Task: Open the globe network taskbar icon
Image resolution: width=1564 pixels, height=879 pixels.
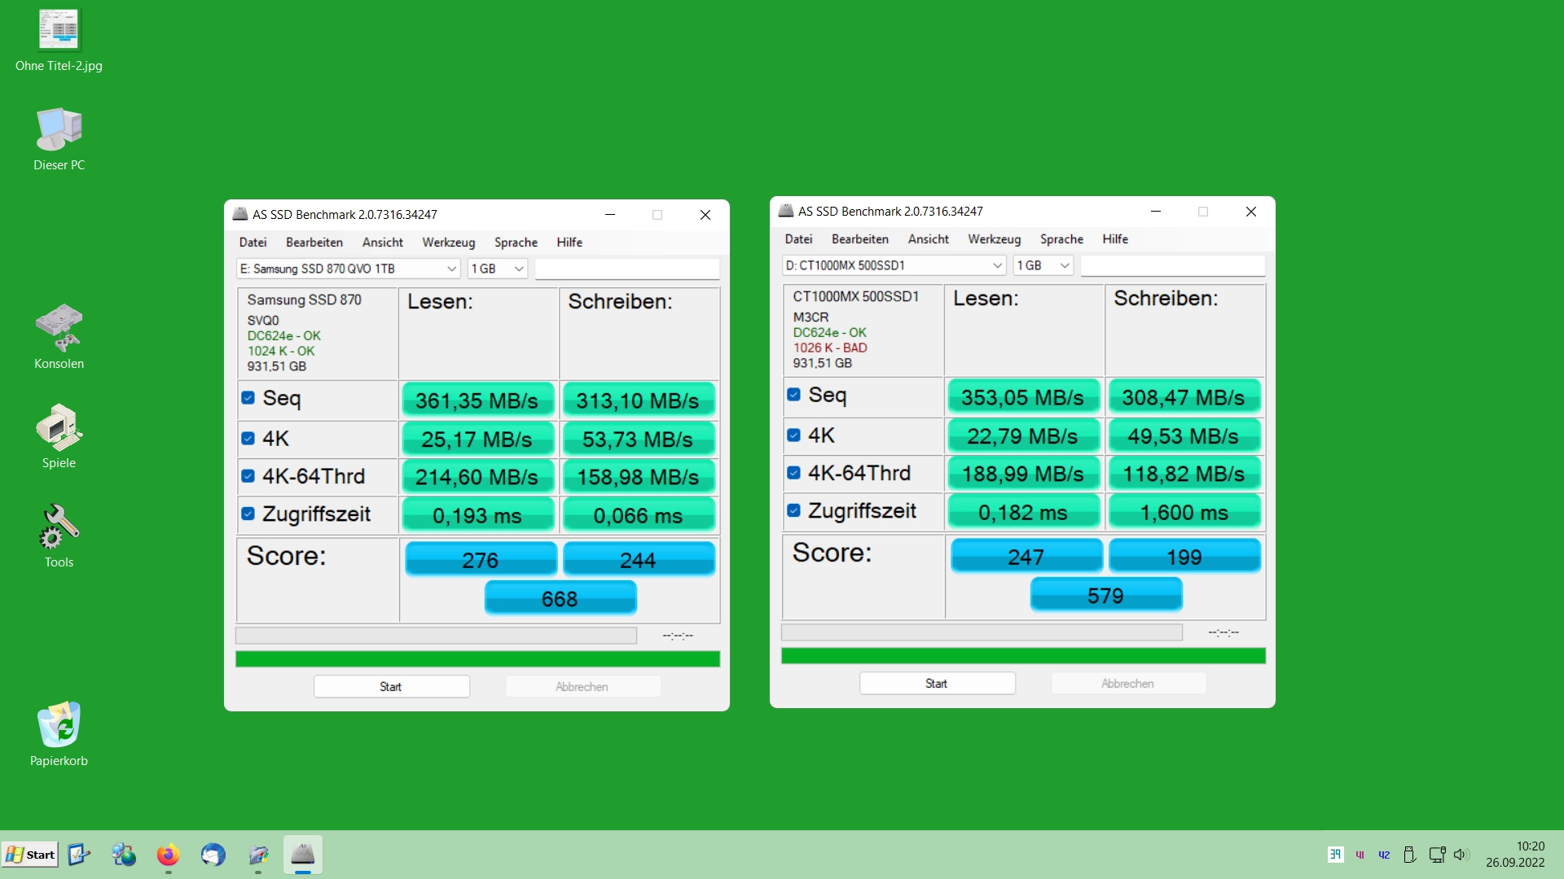Action: pyautogui.click(x=124, y=855)
